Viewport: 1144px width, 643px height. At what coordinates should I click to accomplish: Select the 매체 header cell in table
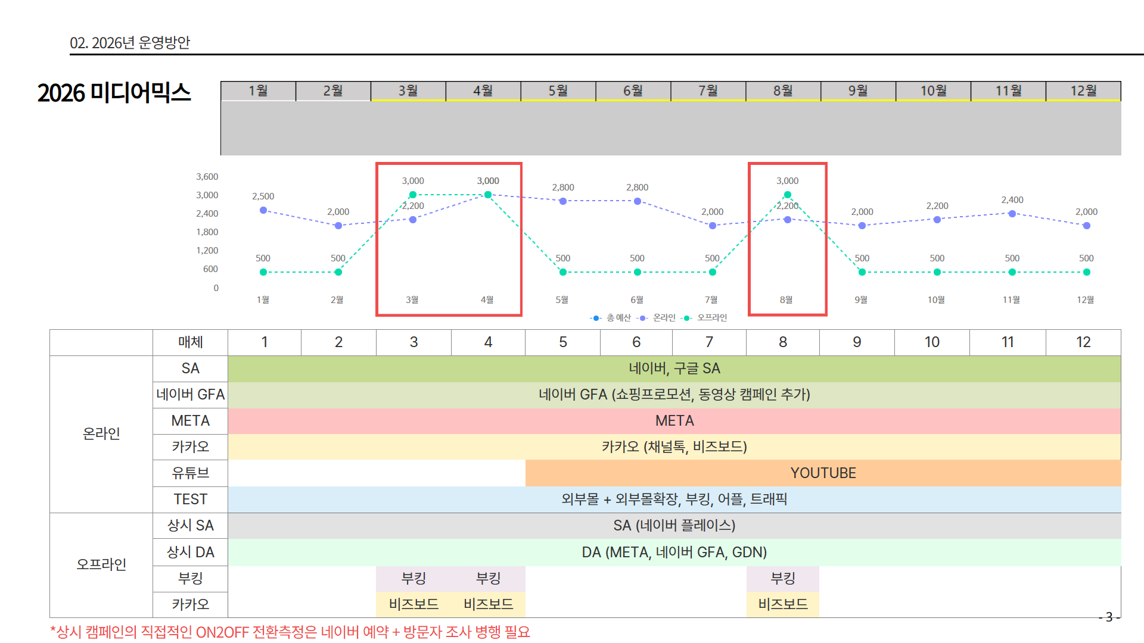[x=190, y=342]
